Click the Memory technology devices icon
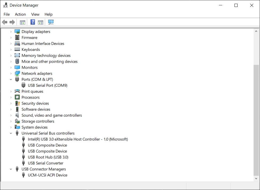Screen dimensions: 260x190 pyautogui.click(x=17, y=55)
